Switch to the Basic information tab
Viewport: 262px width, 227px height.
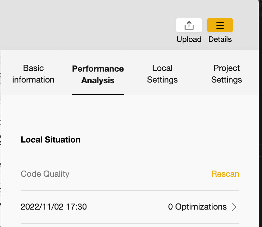click(x=33, y=74)
